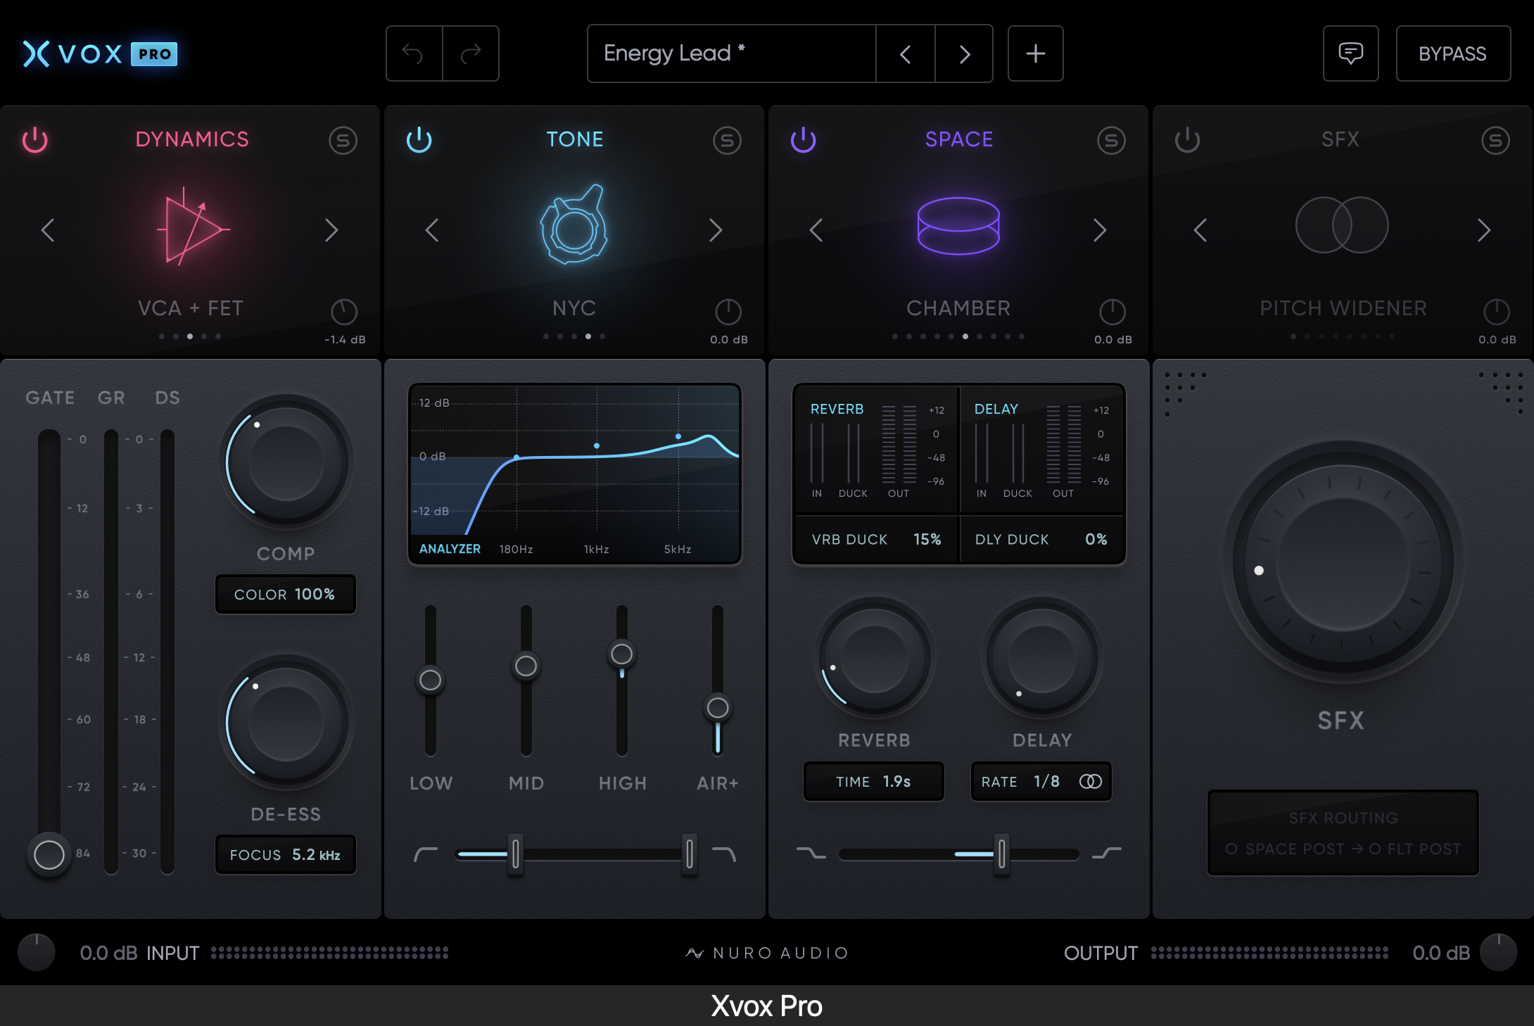Viewport: 1534px width, 1026px height.
Task: Click the SFX module header label
Action: pyautogui.click(x=1341, y=139)
